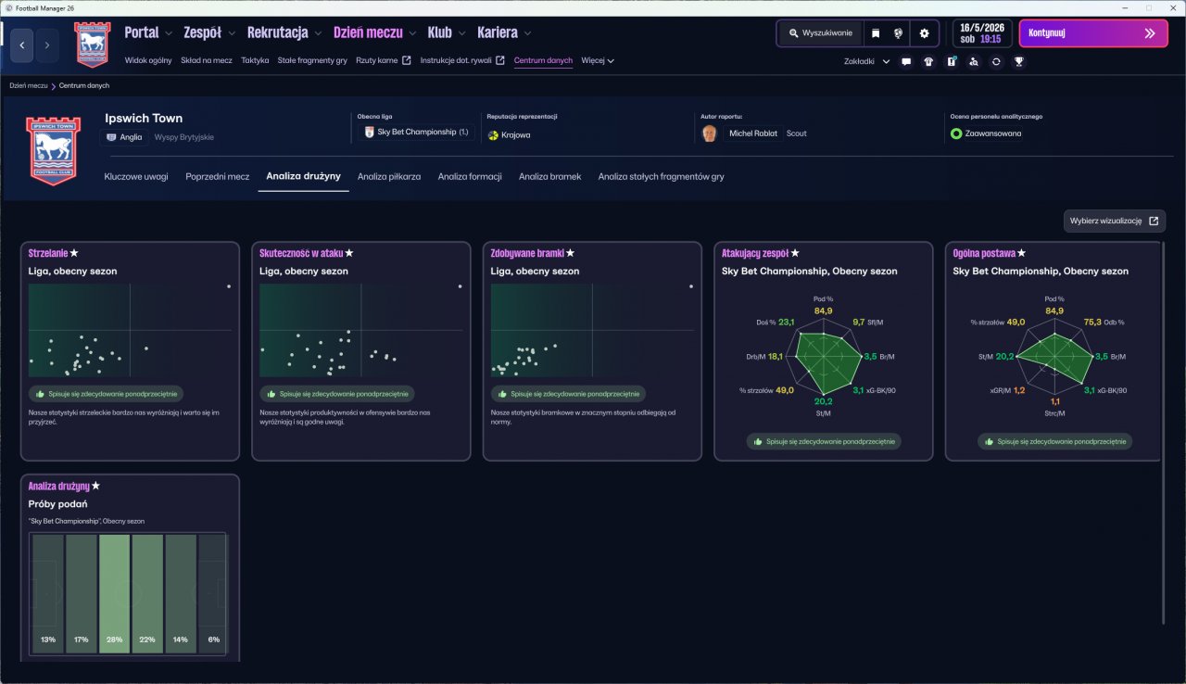Select the Analiza bramek tab
This screenshot has height=684, width=1186.
tap(550, 176)
